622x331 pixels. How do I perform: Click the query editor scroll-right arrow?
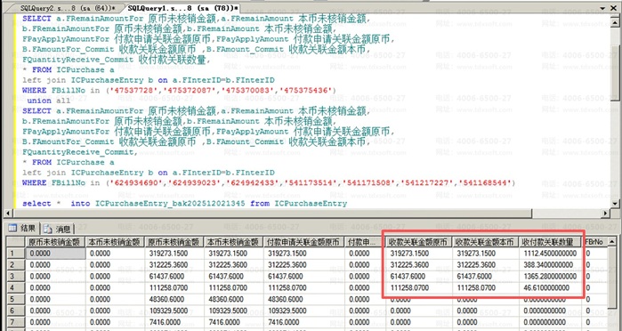tap(605, 214)
